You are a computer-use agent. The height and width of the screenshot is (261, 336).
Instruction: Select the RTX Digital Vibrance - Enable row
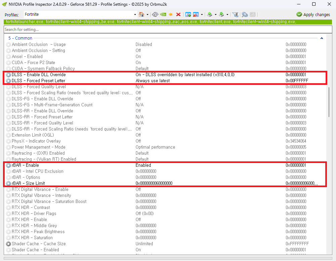click(165, 189)
